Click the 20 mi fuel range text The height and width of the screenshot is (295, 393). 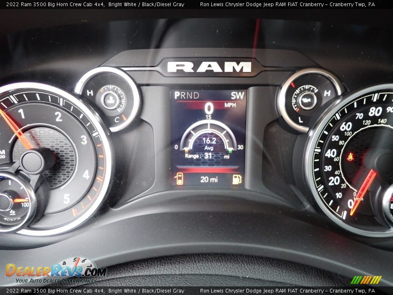209,179
